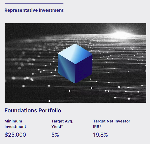Viewport: 150px width, 144px height.
Task: Click the word Portfolio in title
Action: [x=50, y=110]
